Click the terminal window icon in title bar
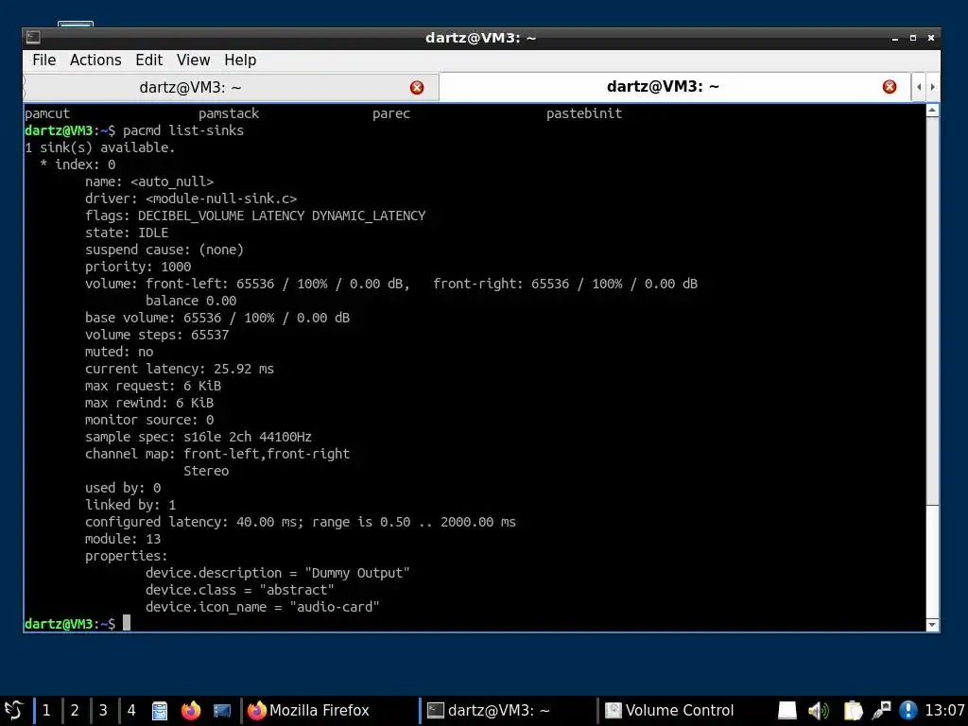This screenshot has width=968, height=726. [x=33, y=38]
